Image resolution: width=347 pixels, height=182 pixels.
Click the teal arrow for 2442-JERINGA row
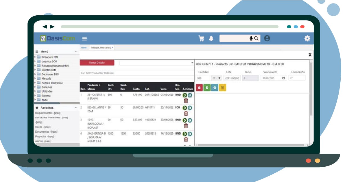(190, 134)
